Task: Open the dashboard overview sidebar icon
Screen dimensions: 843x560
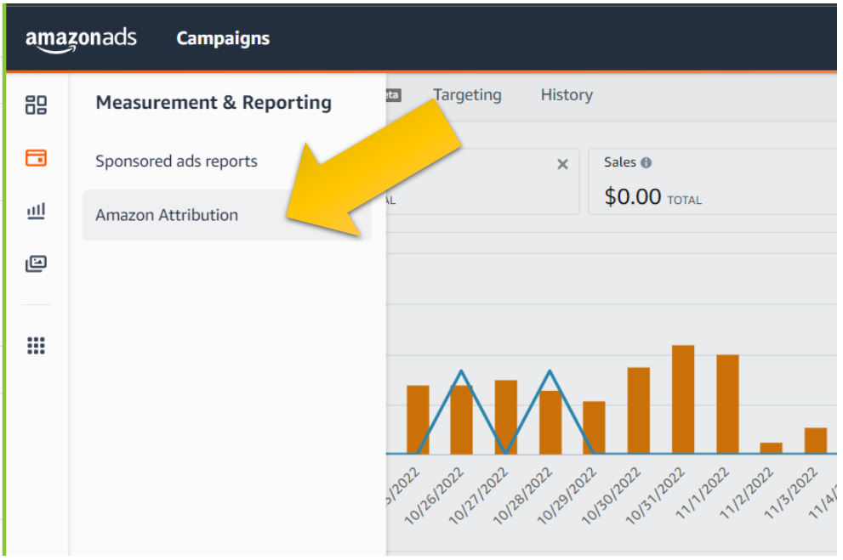Action: (36, 105)
